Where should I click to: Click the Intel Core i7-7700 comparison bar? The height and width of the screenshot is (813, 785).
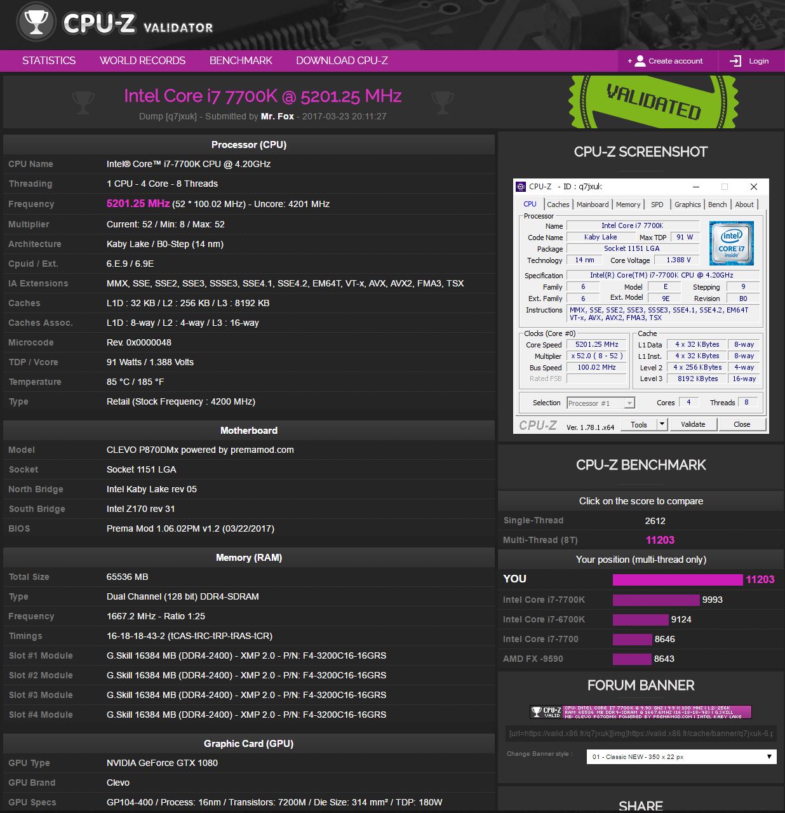point(633,639)
